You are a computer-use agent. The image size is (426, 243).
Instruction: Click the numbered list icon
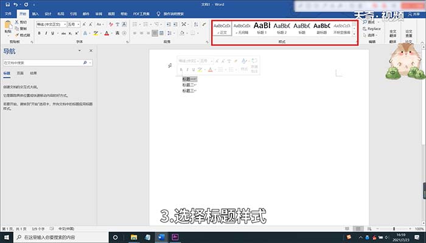point(145,24)
